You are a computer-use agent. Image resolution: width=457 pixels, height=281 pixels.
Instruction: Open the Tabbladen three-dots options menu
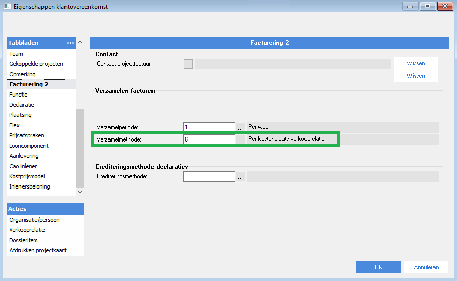point(70,43)
